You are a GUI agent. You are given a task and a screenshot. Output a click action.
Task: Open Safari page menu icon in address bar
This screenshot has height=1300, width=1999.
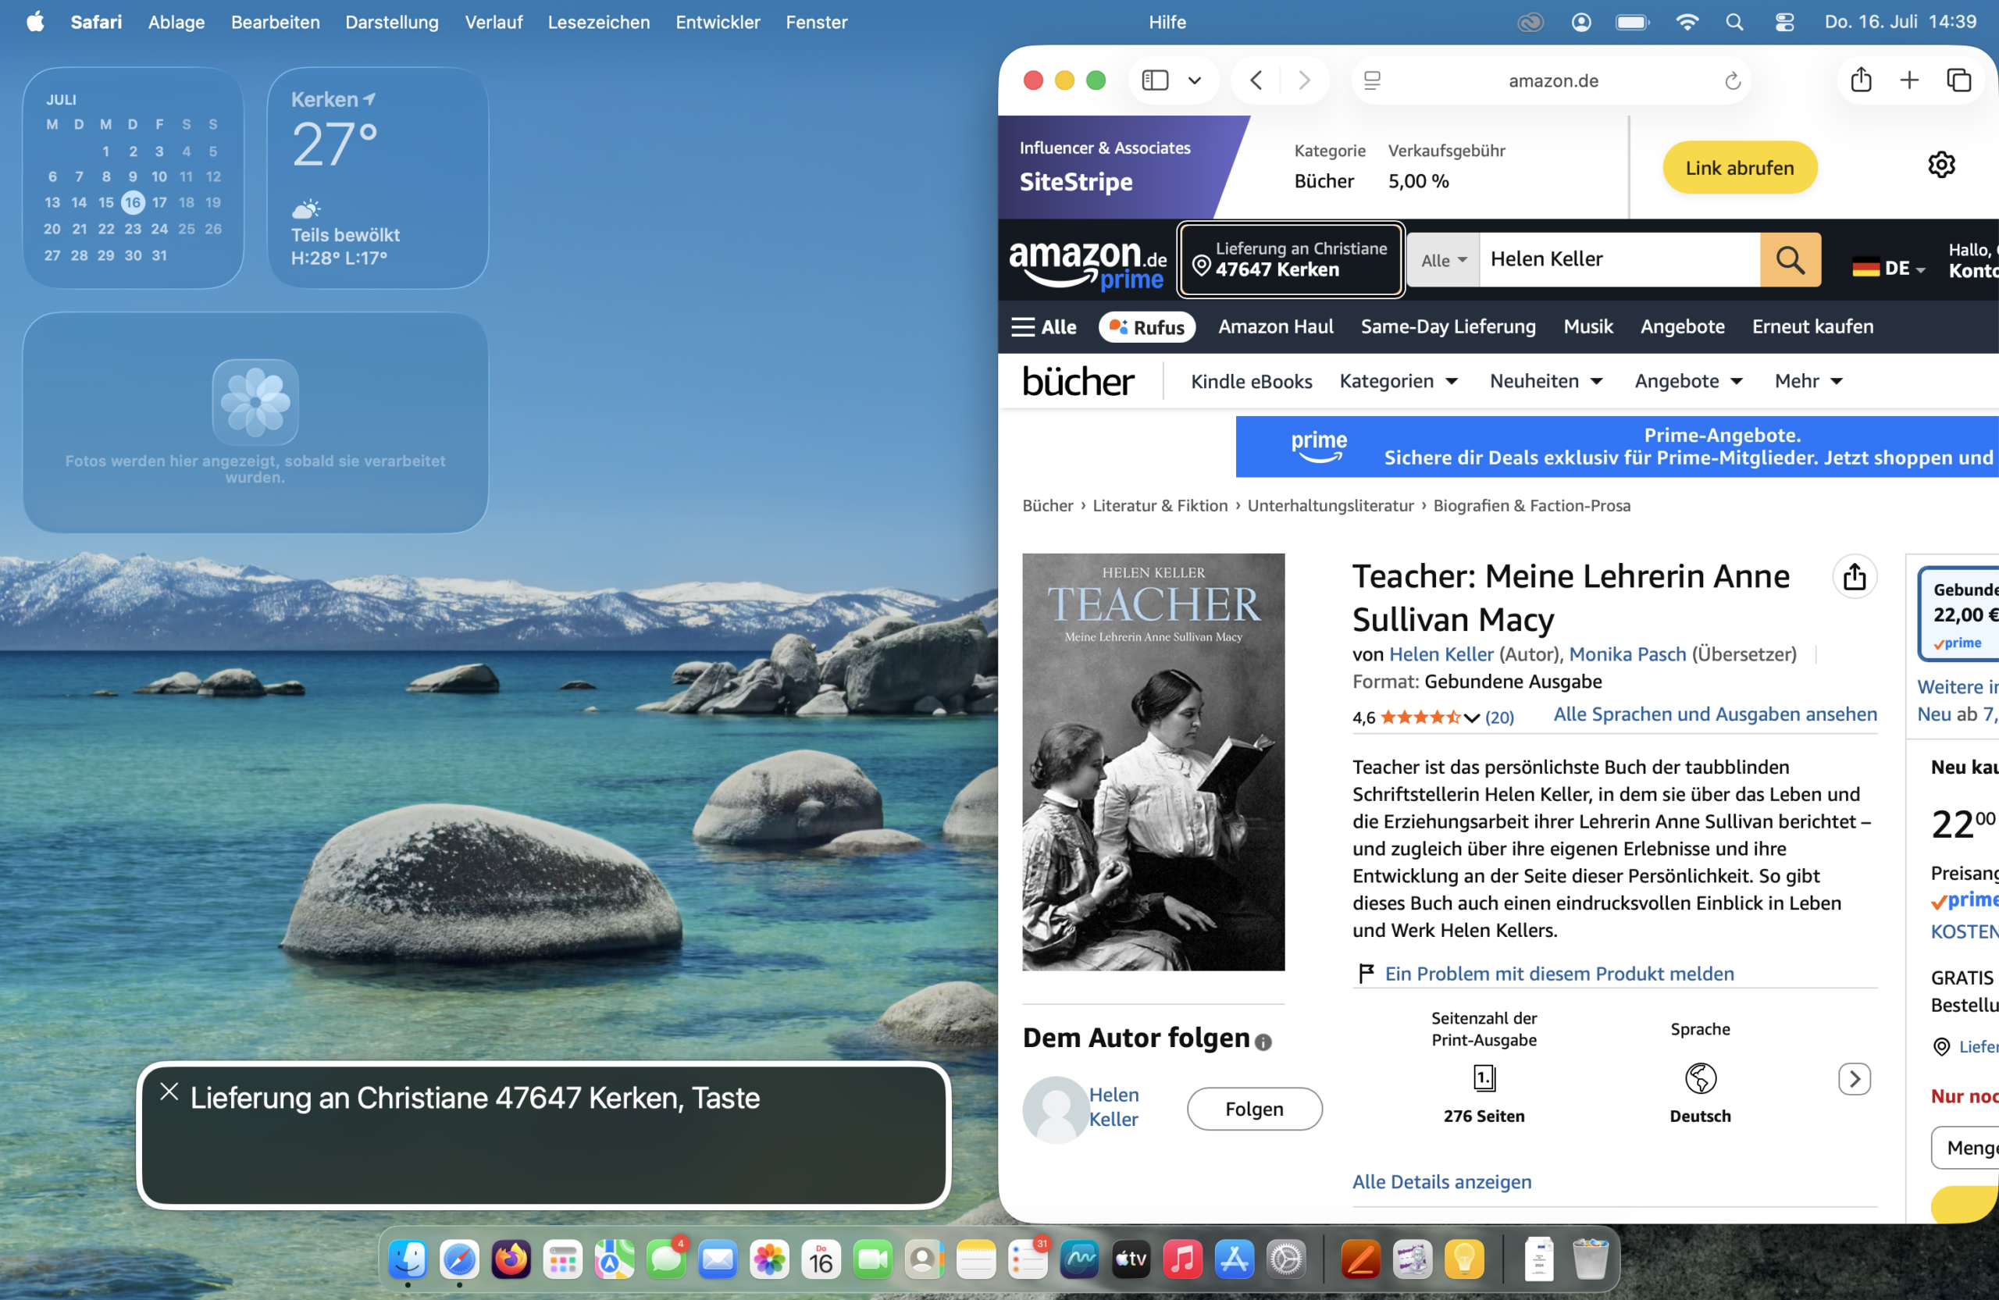pyautogui.click(x=1373, y=80)
